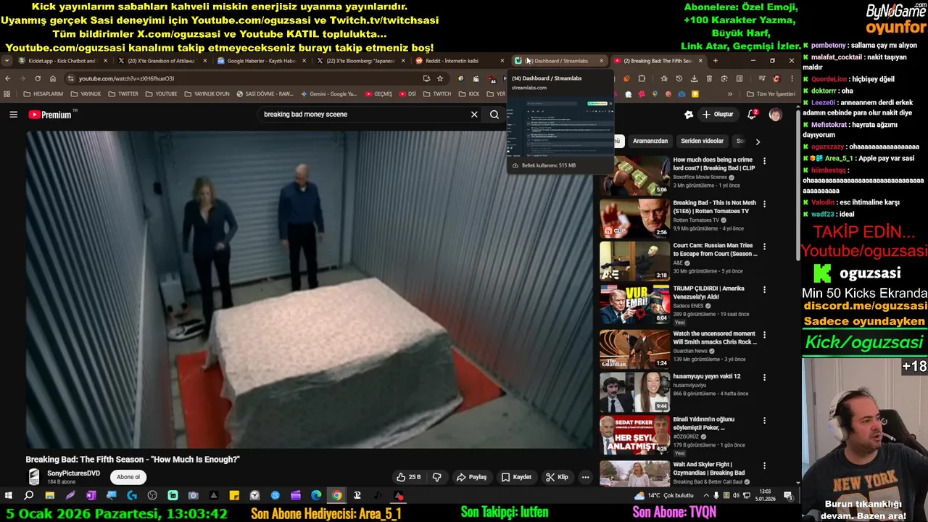Open TWITTER bookmark folder
The height and width of the screenshot is (522, 928).
click(123, 94)
